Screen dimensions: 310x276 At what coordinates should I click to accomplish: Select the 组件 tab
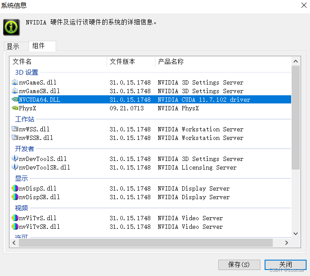pos(42,46)
